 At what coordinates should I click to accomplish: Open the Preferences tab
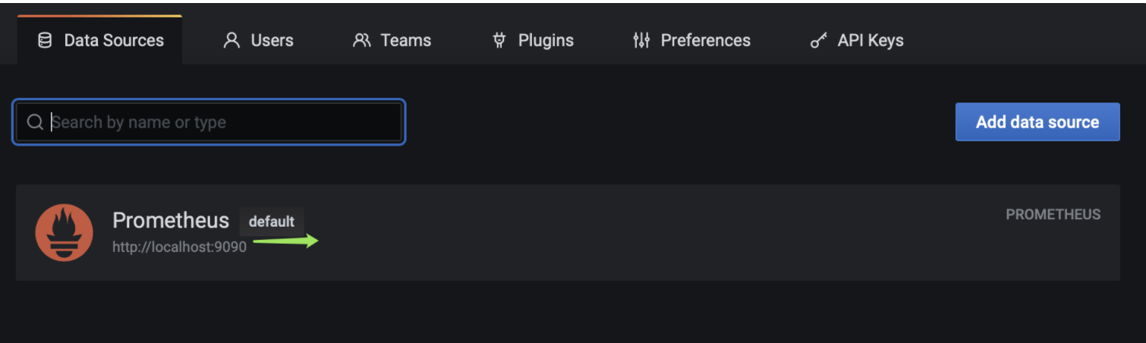691,40
